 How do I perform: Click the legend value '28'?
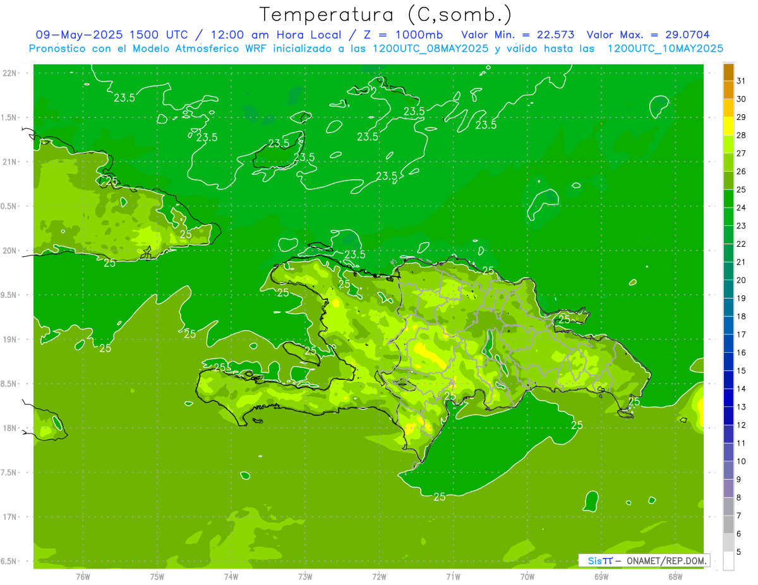(742, 135)
